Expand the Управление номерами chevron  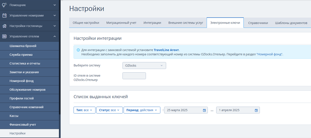(55, 16)
